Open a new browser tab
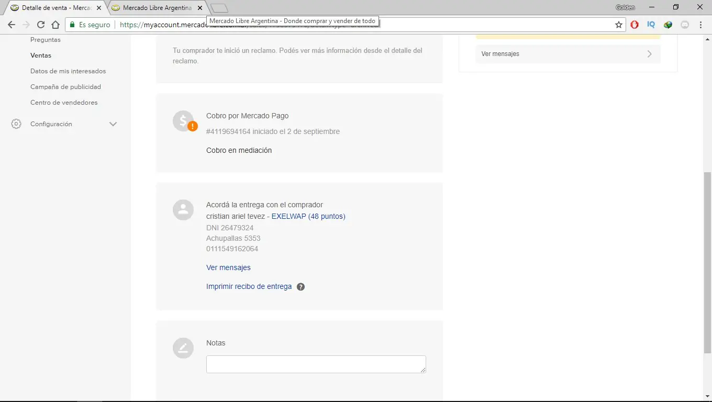 coord(219,8)
